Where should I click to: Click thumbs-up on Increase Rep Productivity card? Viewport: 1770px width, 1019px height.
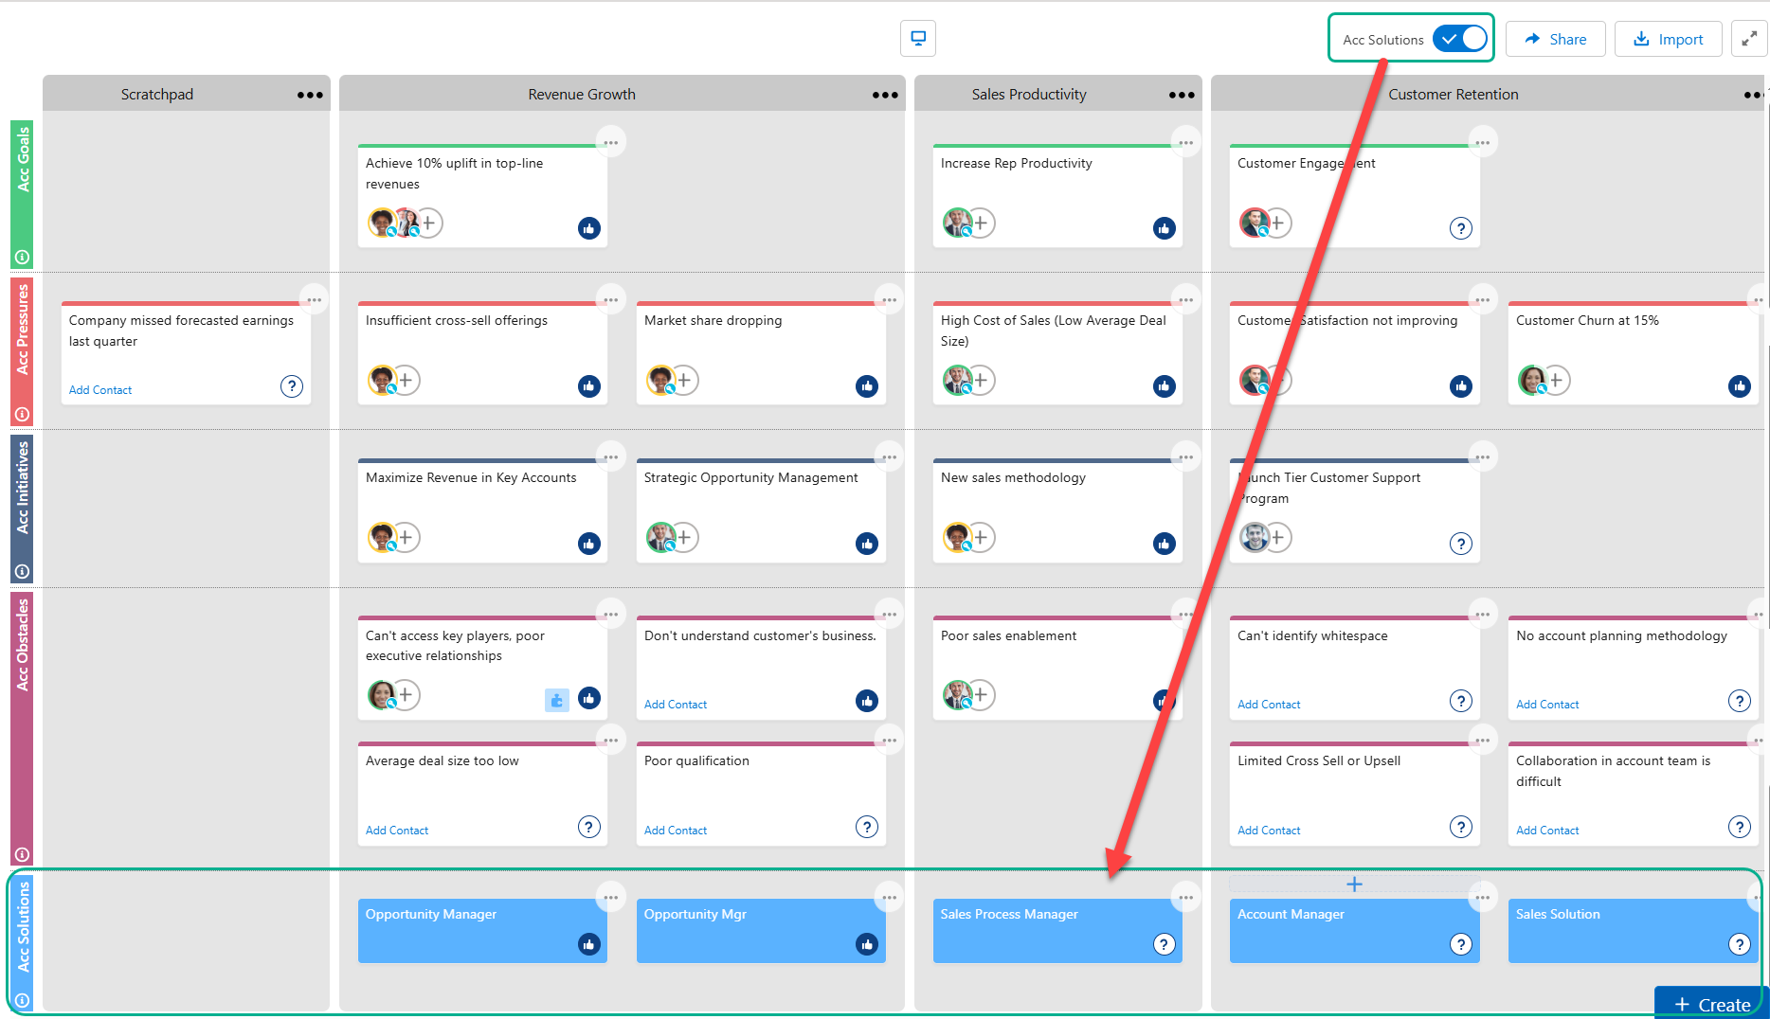1164,228
